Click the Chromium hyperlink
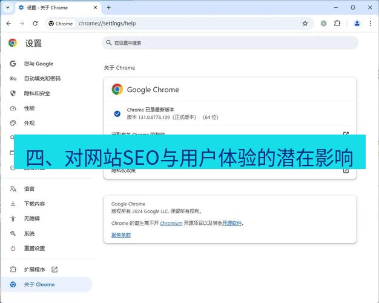Viewport: 379px width, 303px height. pyautogui.click(x=171, y=223)
